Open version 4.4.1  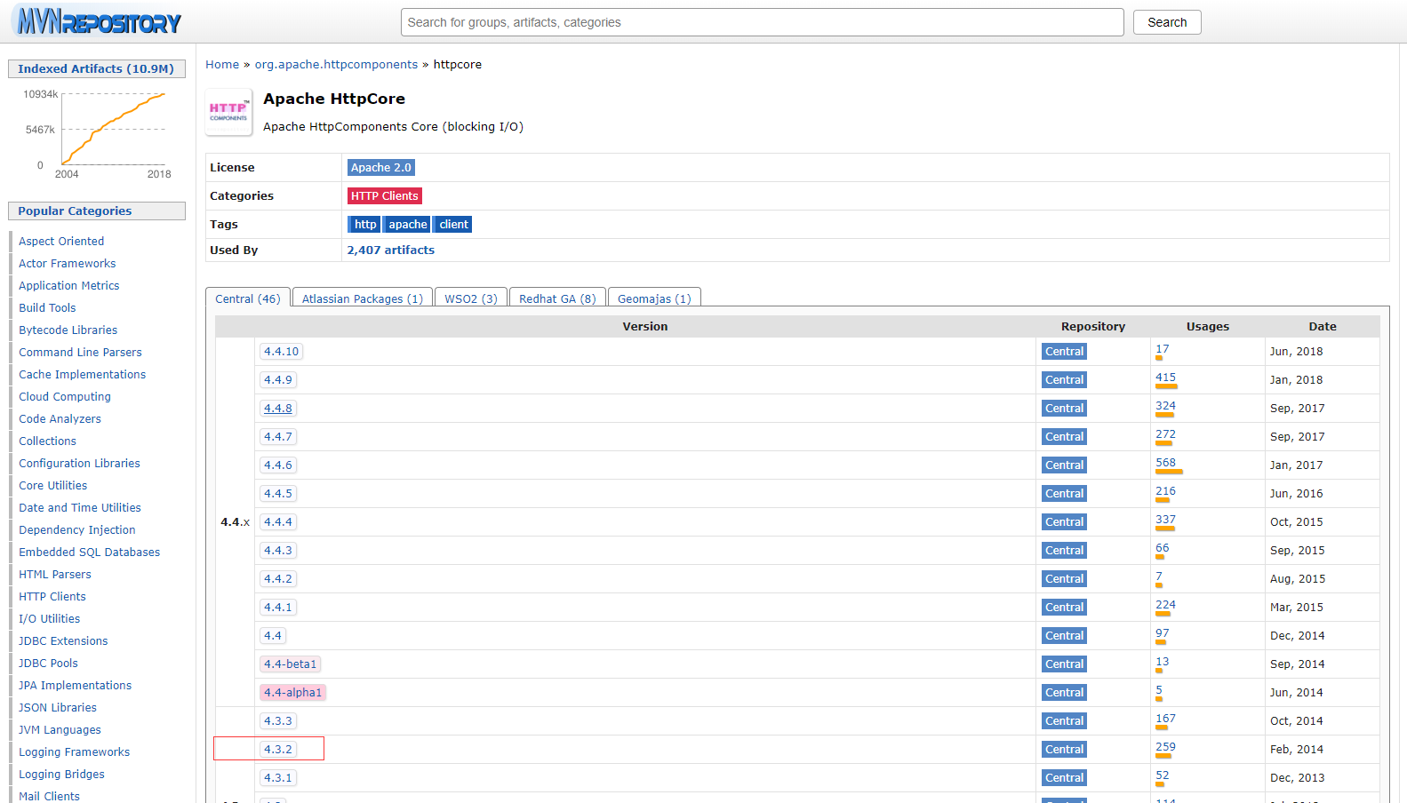pos(277,608)
